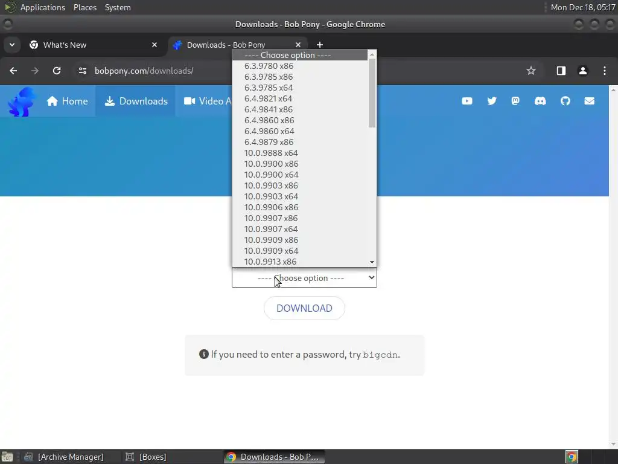Click the show desktop icon in bottom panel
Screen dimensions: 618x464
point(7,457)
